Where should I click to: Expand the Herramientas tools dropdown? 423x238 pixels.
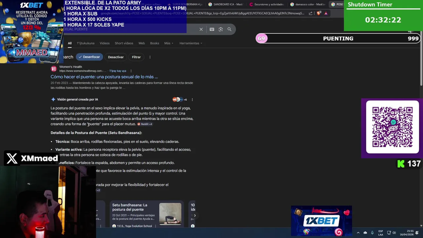[191, 43]
